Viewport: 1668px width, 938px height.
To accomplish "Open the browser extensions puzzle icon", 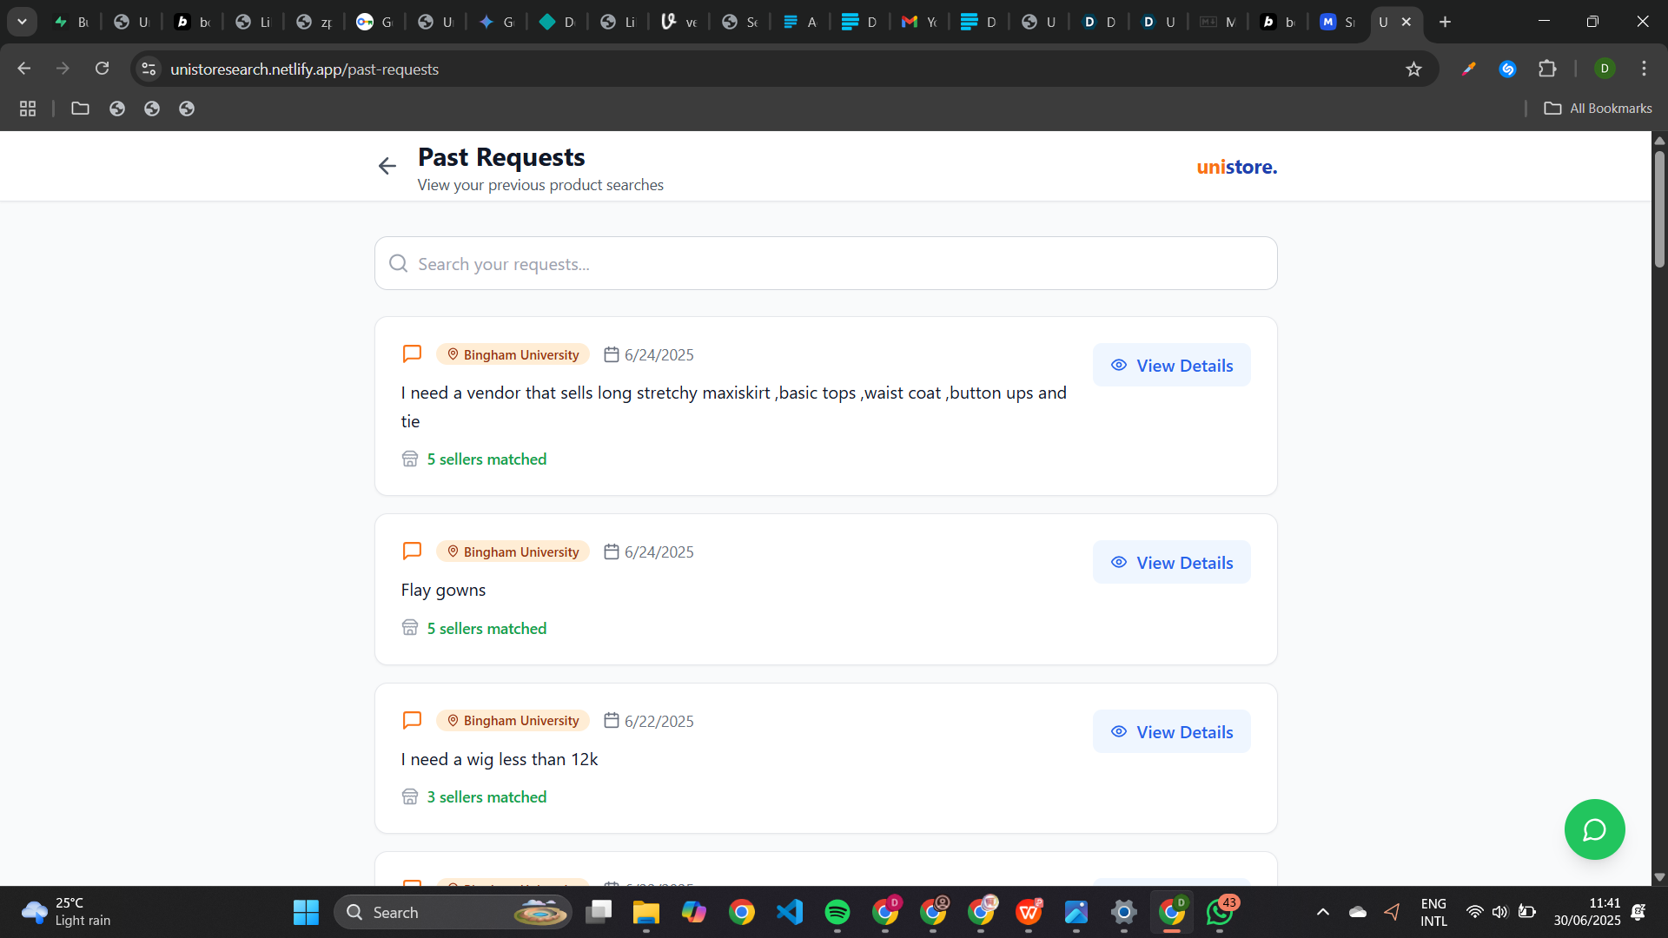I will (1547, 69).
